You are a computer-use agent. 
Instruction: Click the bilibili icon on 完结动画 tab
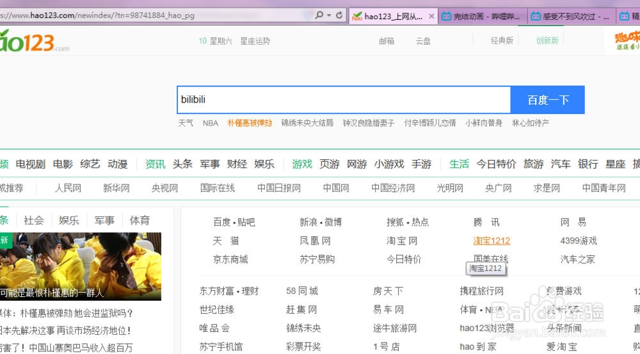[x=447, y=17]
